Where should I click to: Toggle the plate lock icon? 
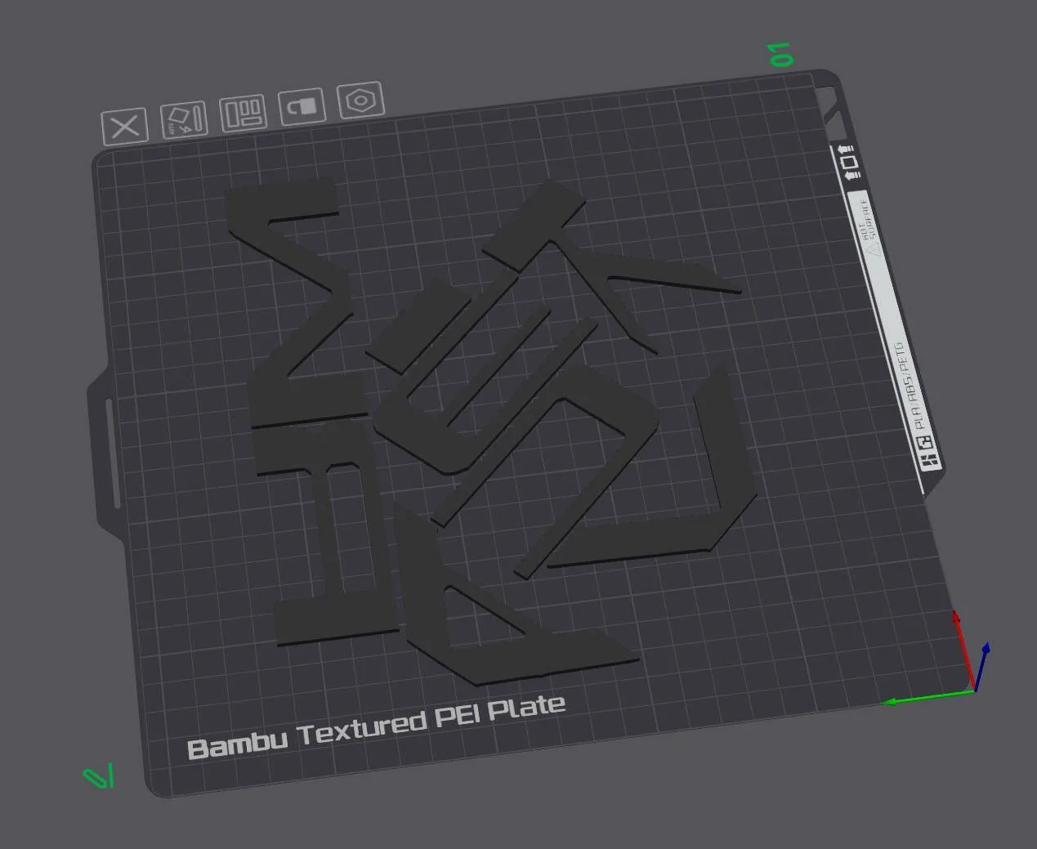pyautogui.click(x=302, y=106)
